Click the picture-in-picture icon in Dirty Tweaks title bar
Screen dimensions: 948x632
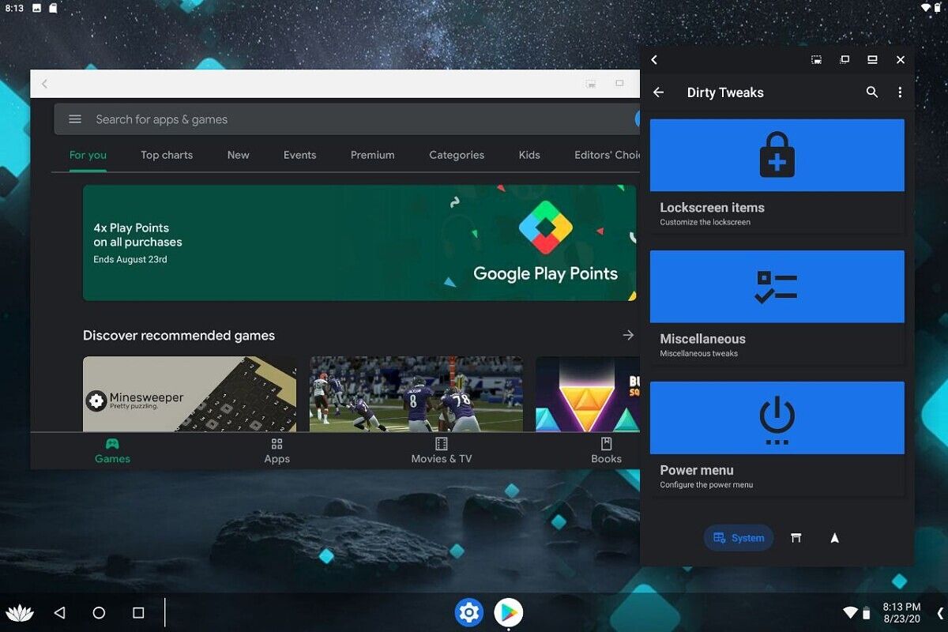816,60
